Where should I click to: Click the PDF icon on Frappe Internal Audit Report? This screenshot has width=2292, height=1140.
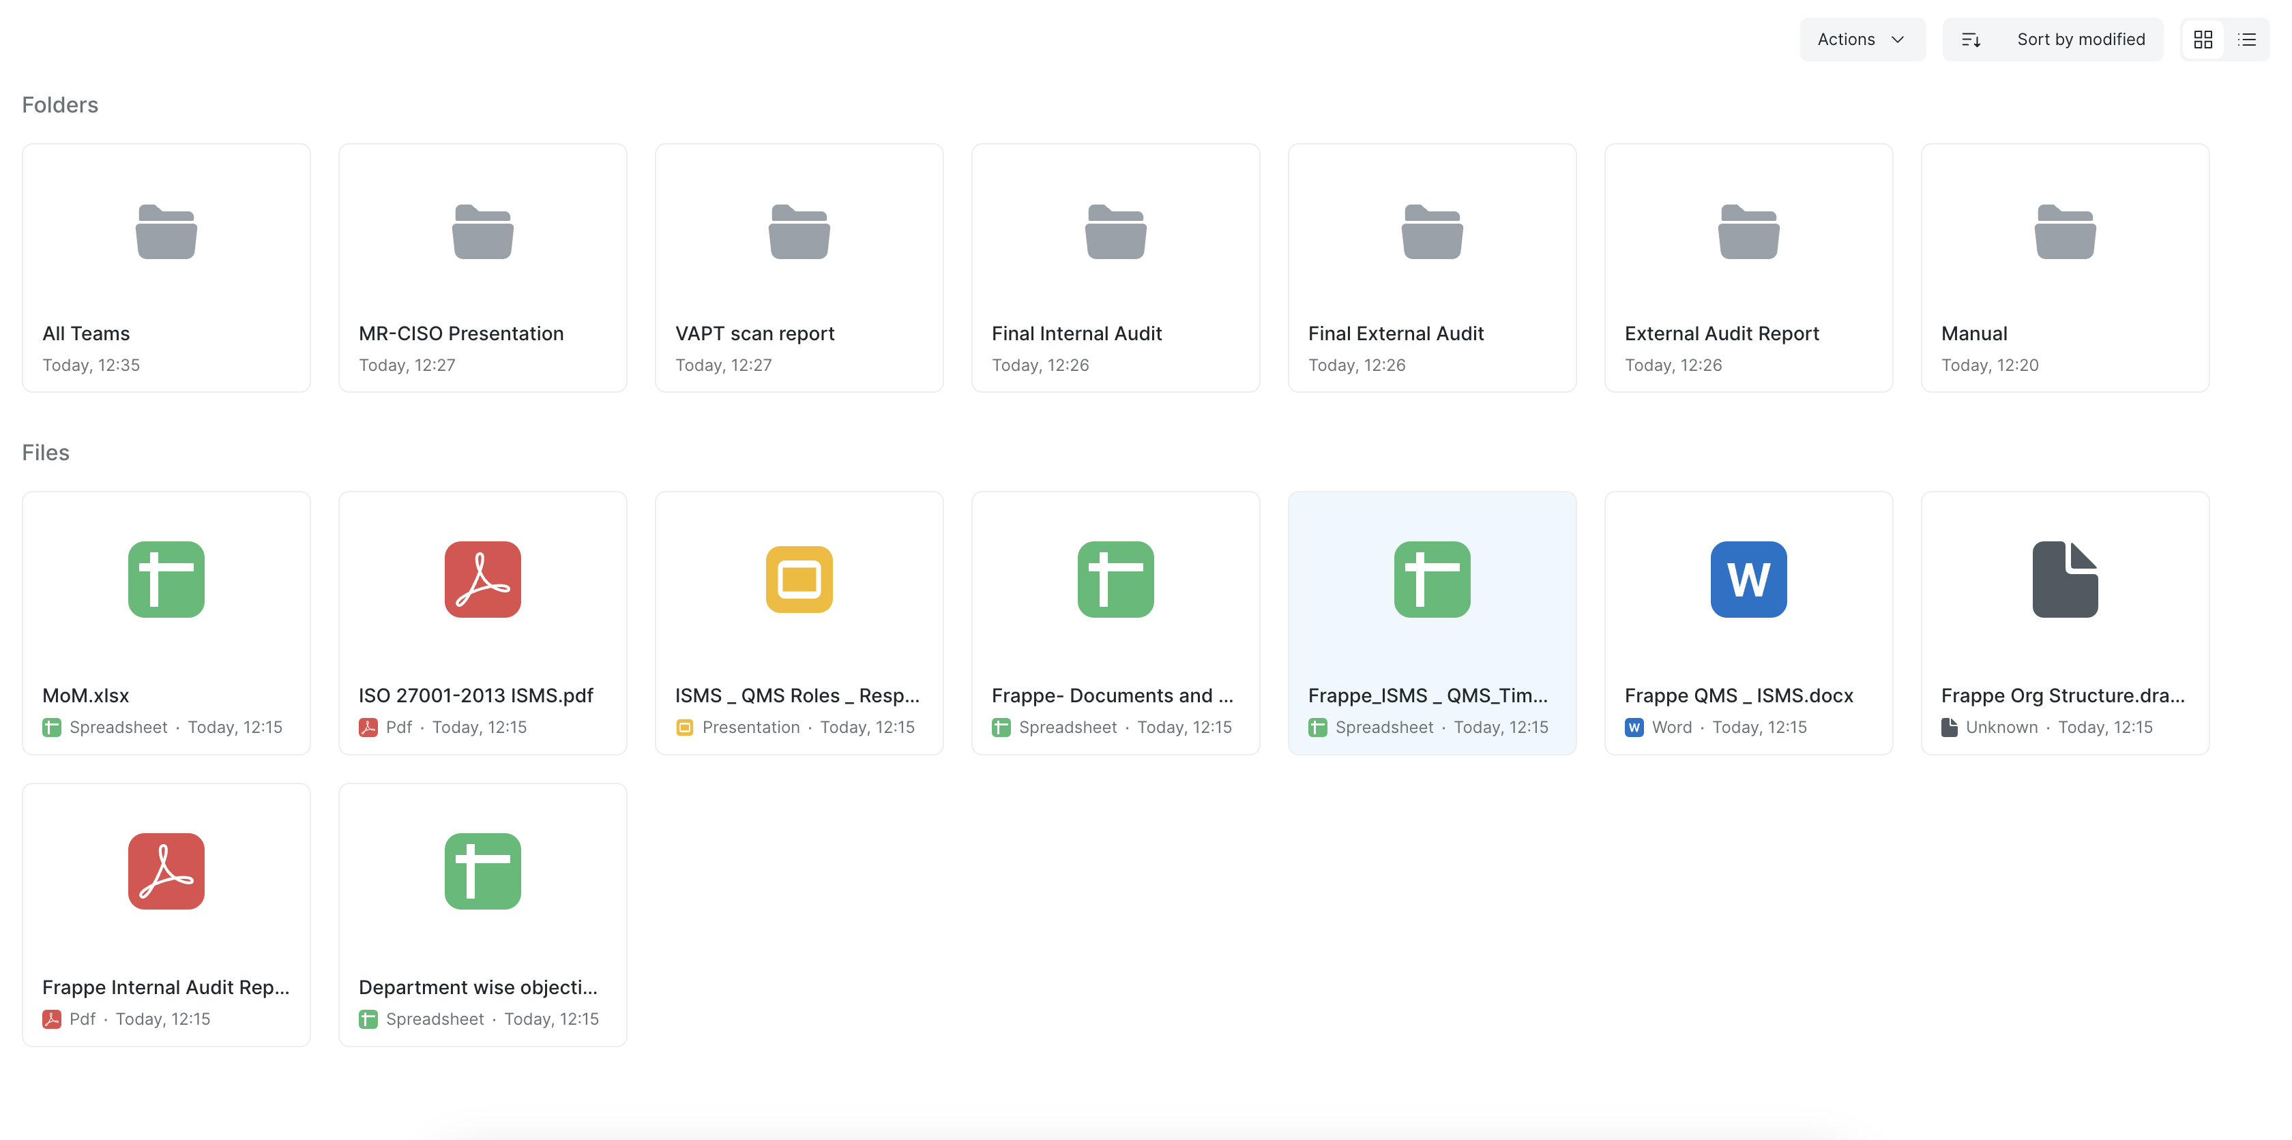click(166, 871)
